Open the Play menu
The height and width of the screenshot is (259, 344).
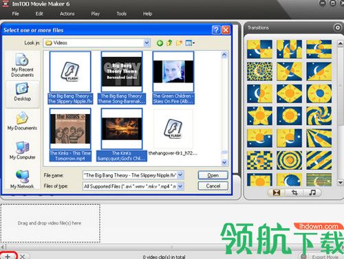point(96,14)
